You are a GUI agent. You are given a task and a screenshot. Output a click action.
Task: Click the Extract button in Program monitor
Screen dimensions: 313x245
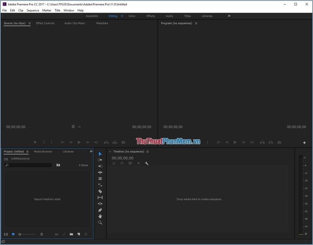[271, 142]
